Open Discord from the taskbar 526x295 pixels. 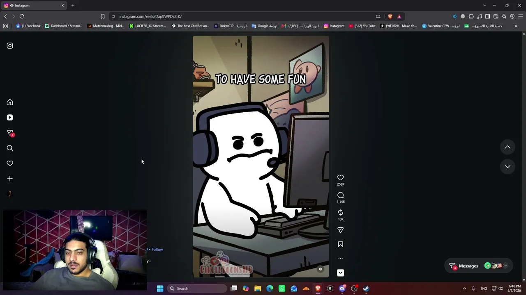(342, 288)
